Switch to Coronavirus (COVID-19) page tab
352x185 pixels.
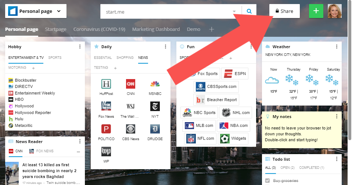[99, 29]
